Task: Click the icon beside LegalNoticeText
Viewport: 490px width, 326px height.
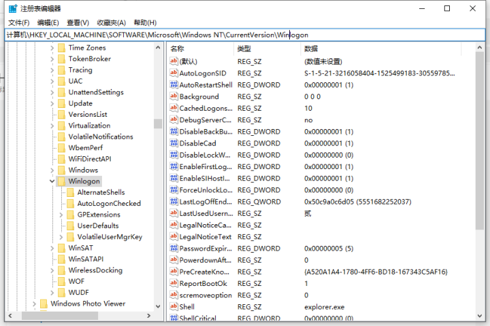Action: [174, 236]
